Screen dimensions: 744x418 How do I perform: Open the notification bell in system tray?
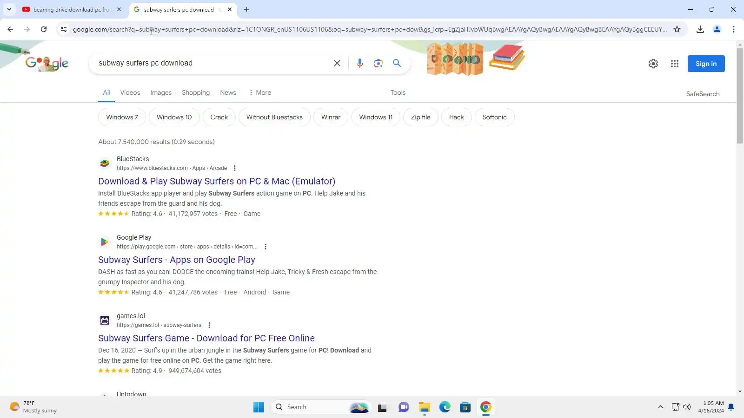click(731, 407)
